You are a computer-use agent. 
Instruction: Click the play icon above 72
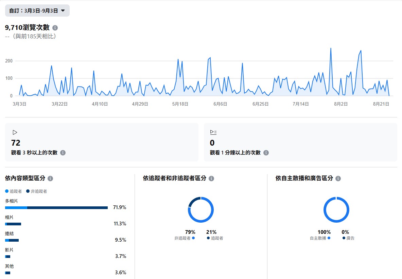[15, 132]
